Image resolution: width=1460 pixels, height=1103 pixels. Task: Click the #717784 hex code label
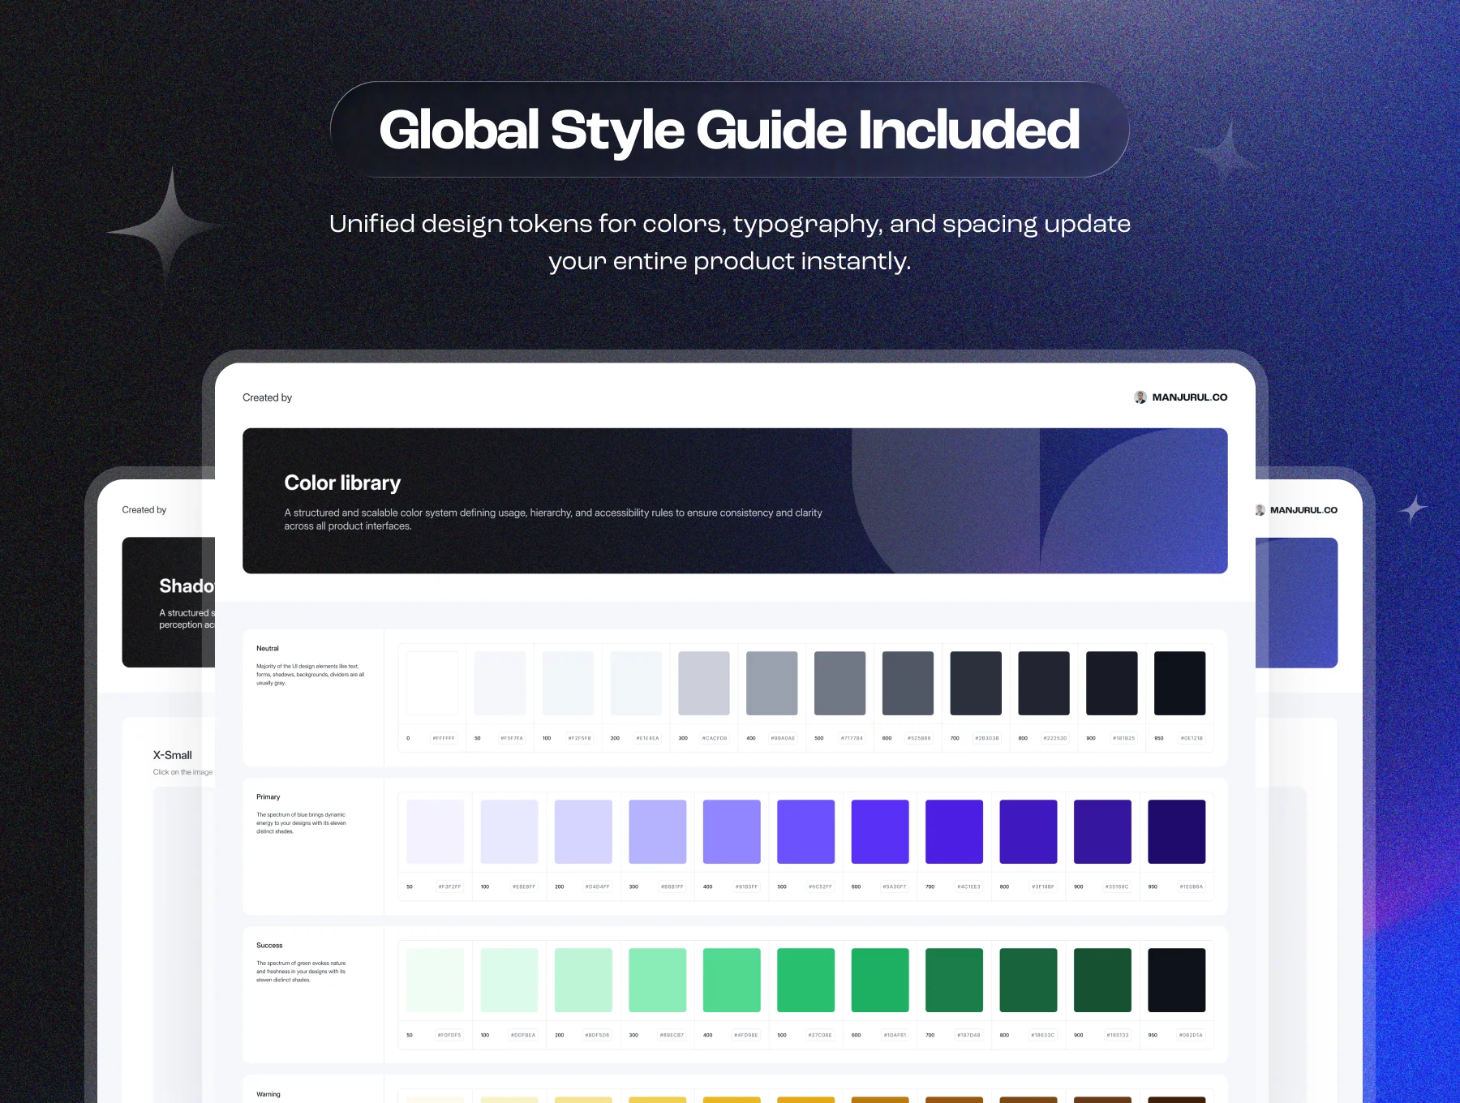852,738
